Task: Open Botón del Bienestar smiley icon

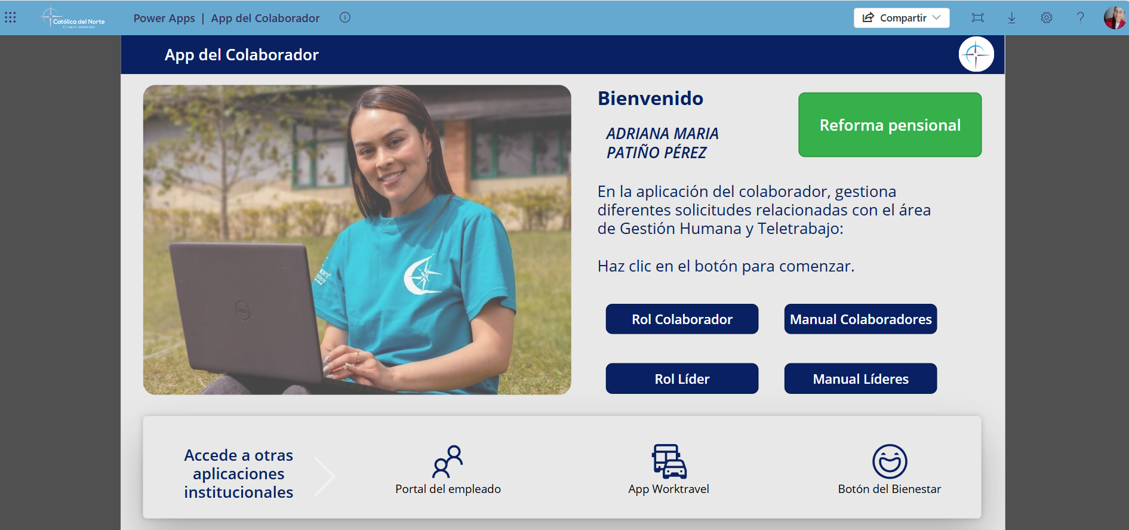Action: tap(890, 461)
